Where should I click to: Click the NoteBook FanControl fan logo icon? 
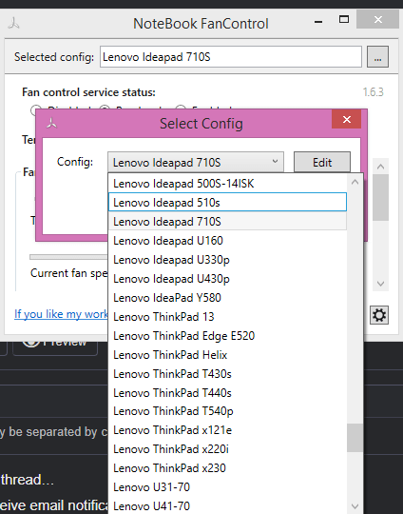[13, 23]
